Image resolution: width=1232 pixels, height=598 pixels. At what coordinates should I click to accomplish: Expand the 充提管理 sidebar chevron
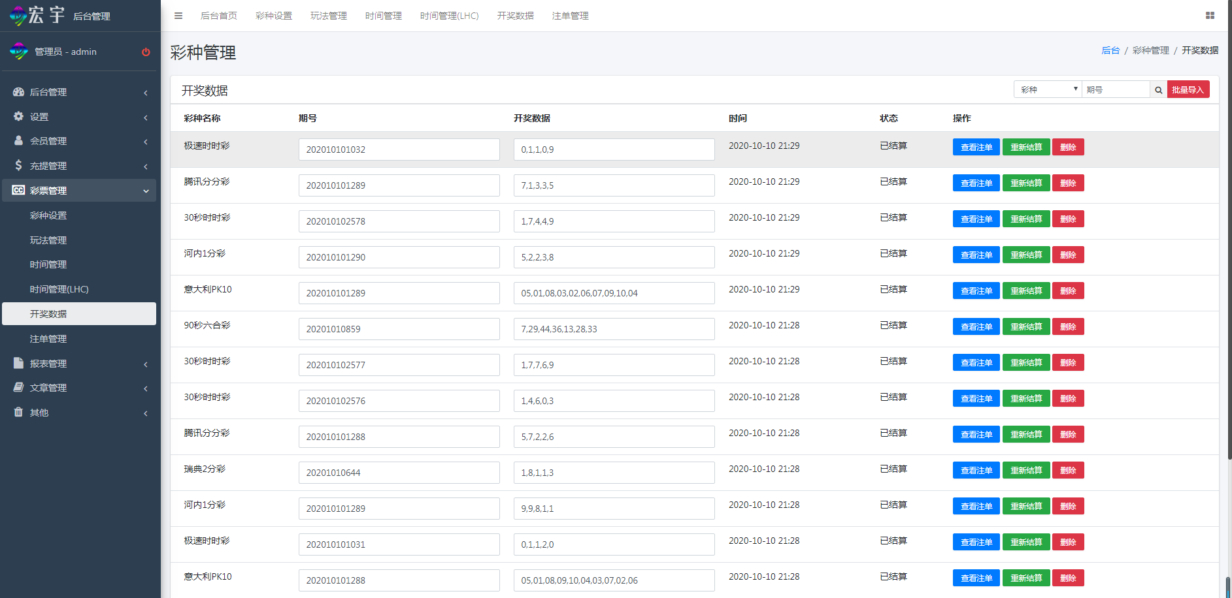[x=146, y=166]
